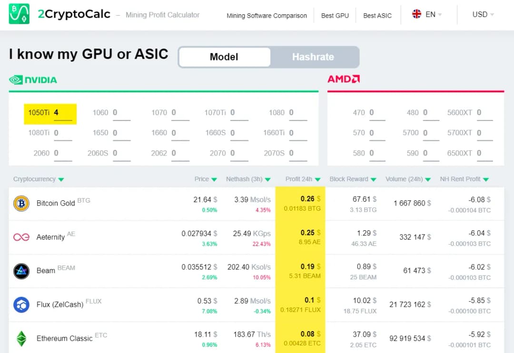Sort table by Profit 24h column
This screenshot has width=514, height=353.
coord(303,179)
